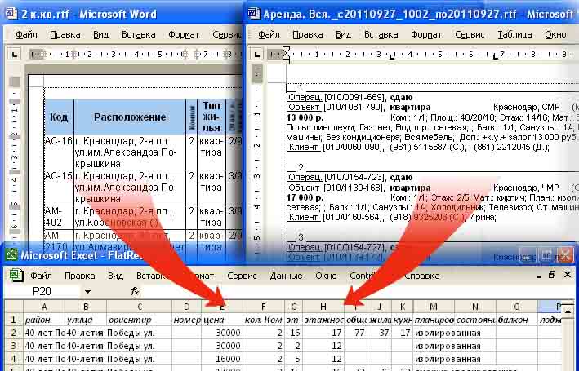Select column H header in Excel
Screen dimensions: 579x371
coord(323,307)
